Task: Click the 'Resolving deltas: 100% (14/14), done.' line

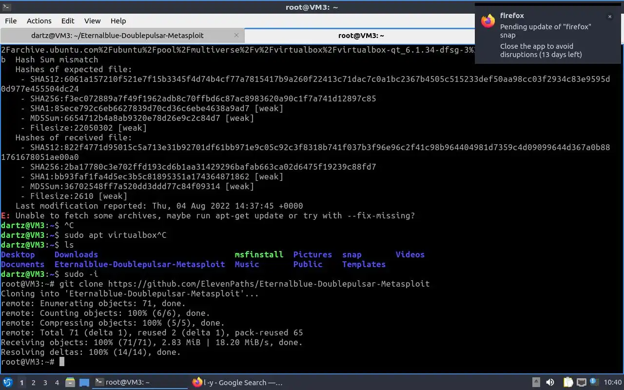Action: pos(91,352)
